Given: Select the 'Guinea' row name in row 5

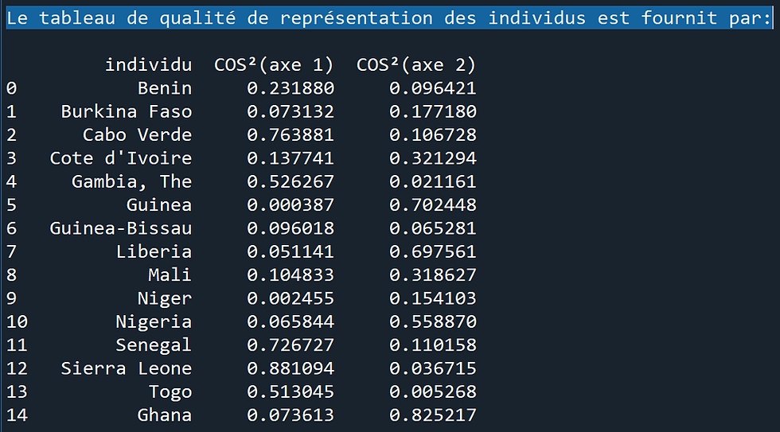Looking at the screenshot, I should (159, 204).
